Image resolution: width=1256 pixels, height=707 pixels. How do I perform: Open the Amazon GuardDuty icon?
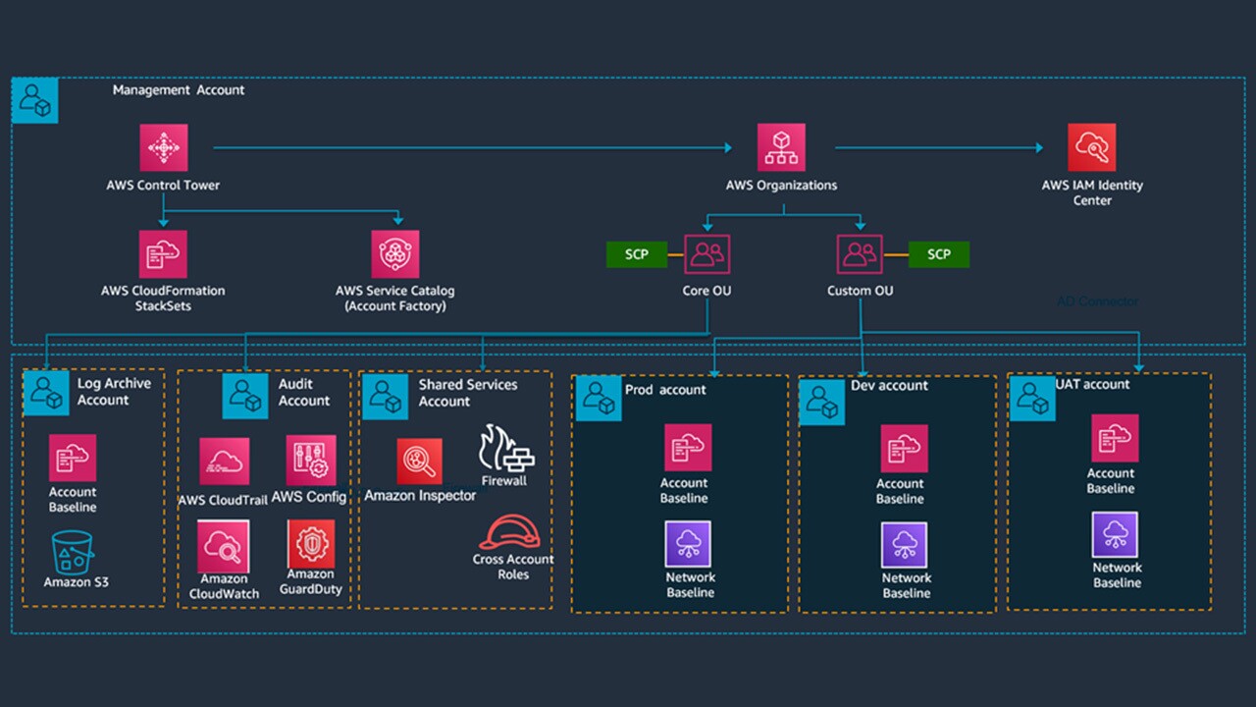point(310,544)
